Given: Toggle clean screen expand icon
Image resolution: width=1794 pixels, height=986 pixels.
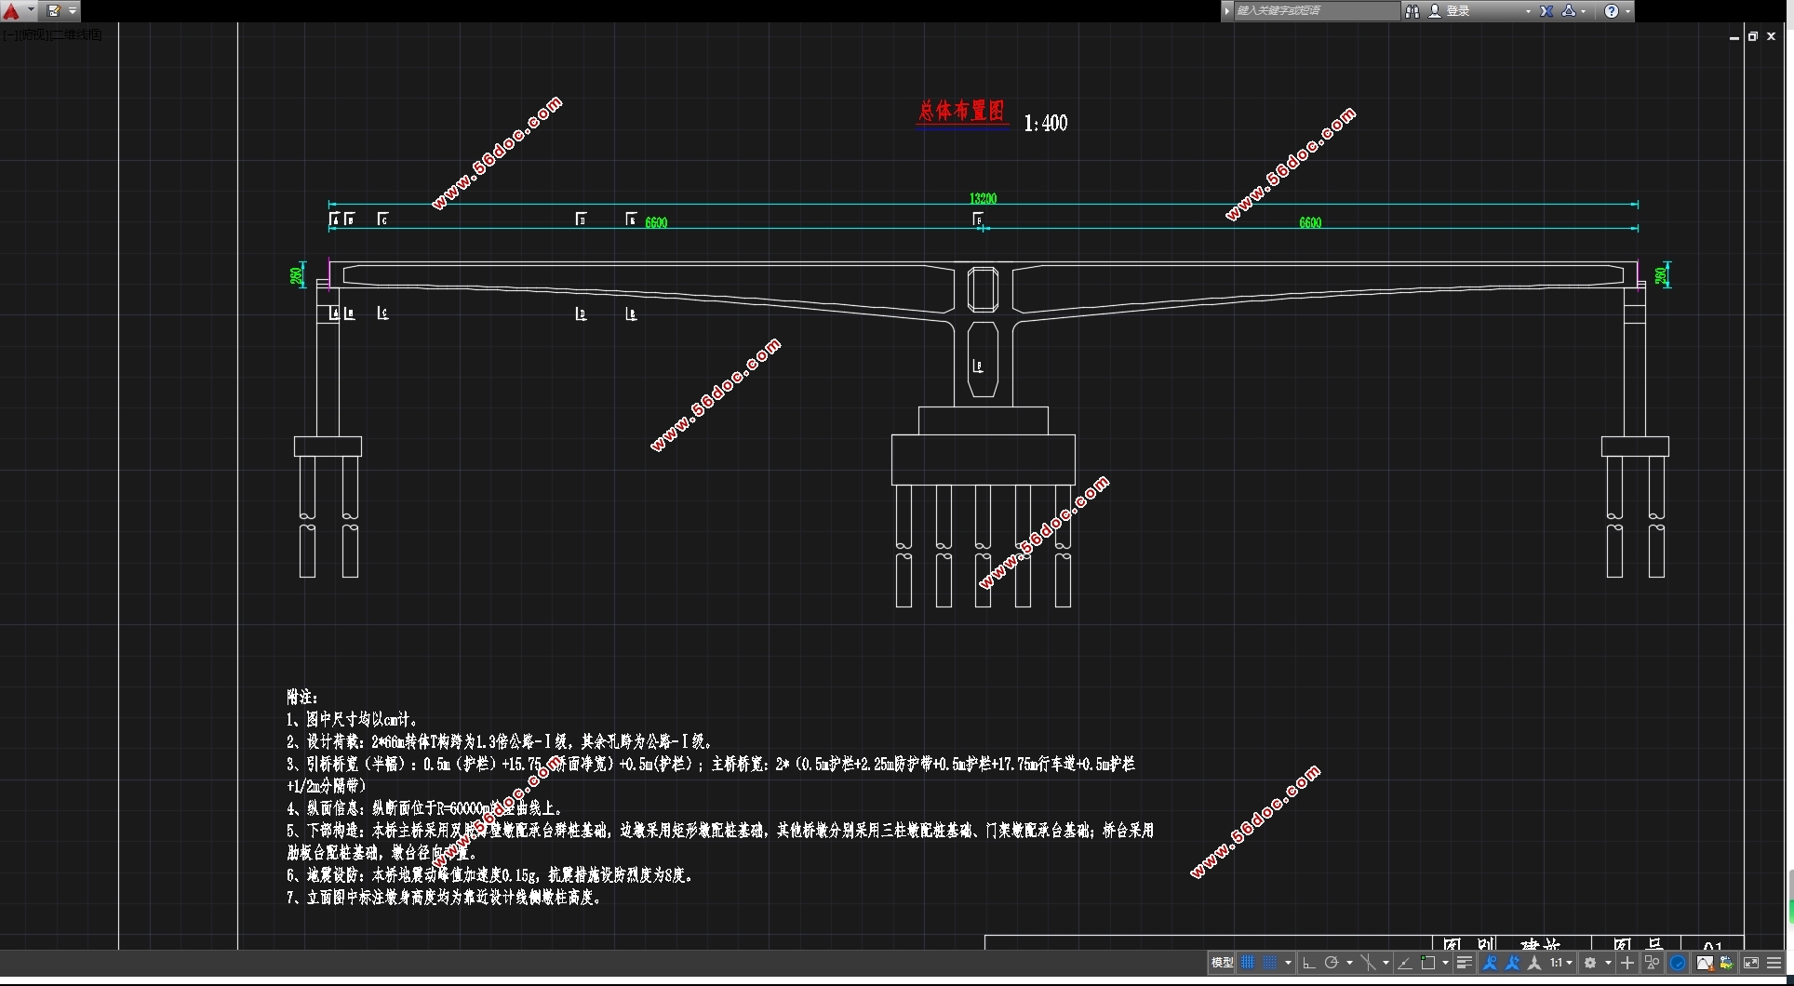Looking at the screenshot, I should coord(1751,963).
